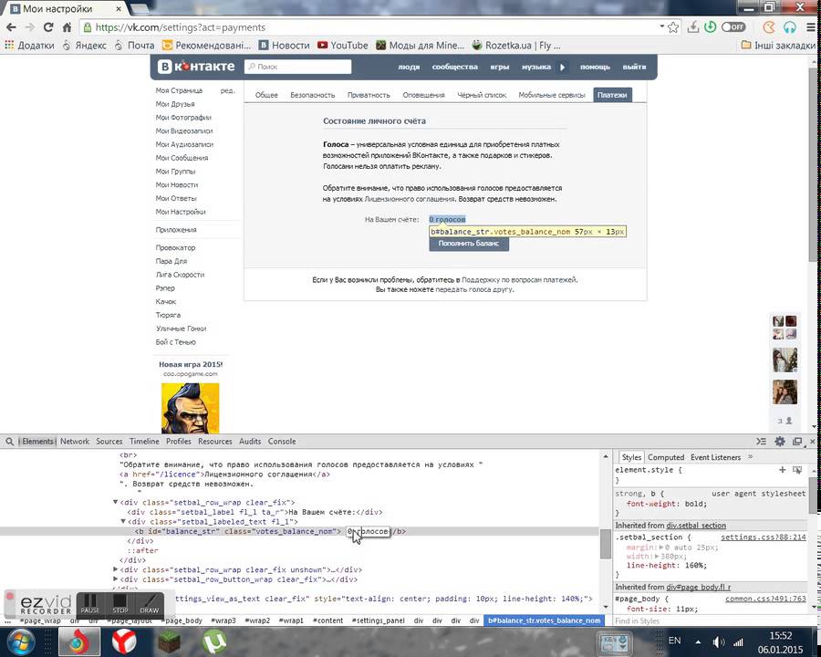This screenshot has width=821, height=657.
Task: Open люди in VK header
Action: coord(409,67)
